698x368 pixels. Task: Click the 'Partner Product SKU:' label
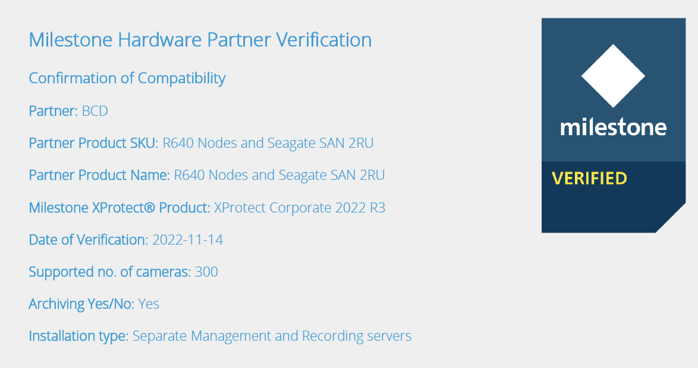point(93,143)
